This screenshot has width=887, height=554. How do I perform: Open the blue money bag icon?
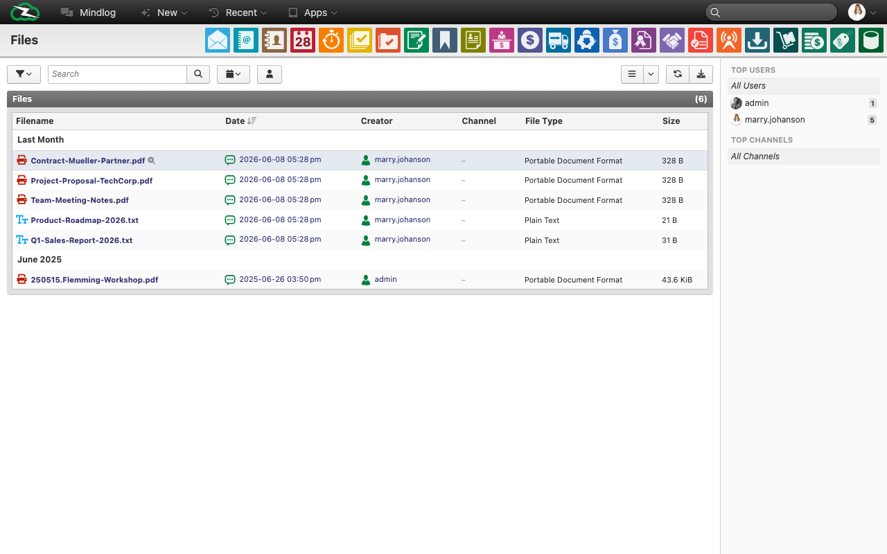tap(615, 40)
